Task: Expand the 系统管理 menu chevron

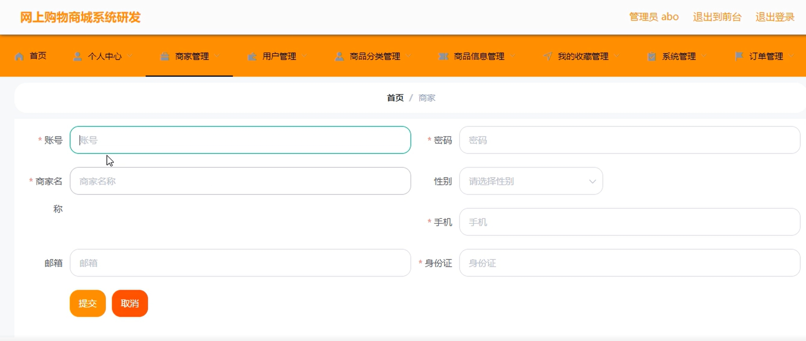Action: (704, 56)
